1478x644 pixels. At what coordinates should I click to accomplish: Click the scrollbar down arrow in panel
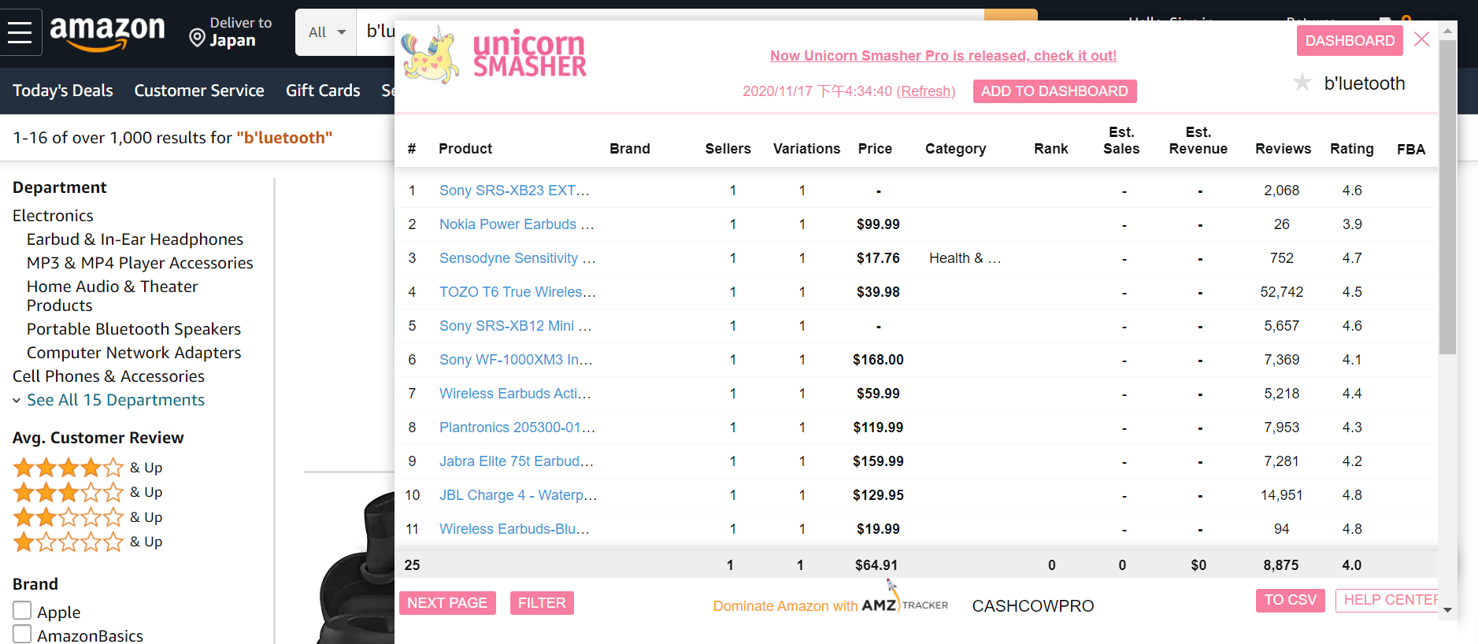[1447, 610]
